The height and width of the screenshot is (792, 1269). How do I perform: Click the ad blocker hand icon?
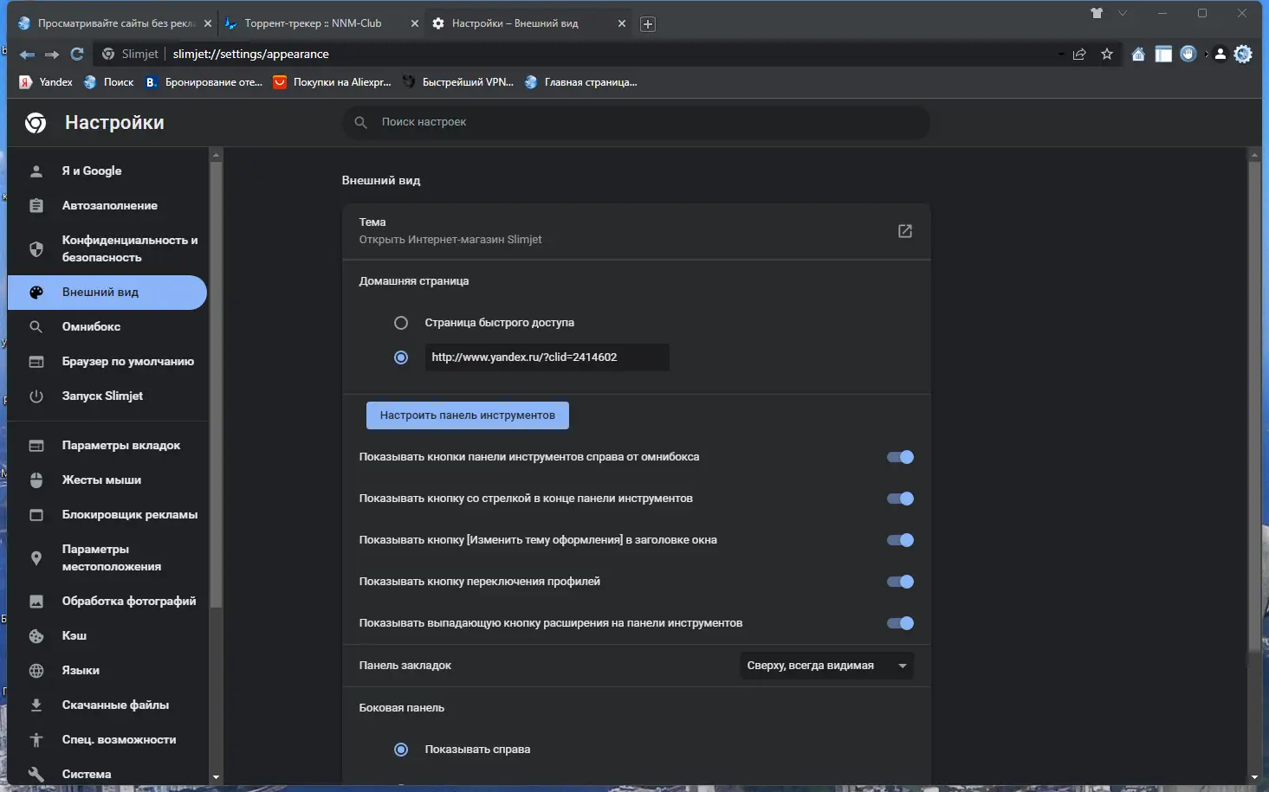(1188, 54)
